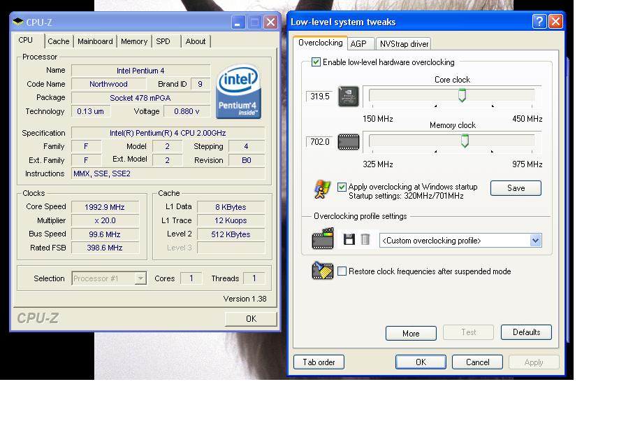Click the Intel Pentium 4 inside logo
619x447 pixels.
(238, 92)
